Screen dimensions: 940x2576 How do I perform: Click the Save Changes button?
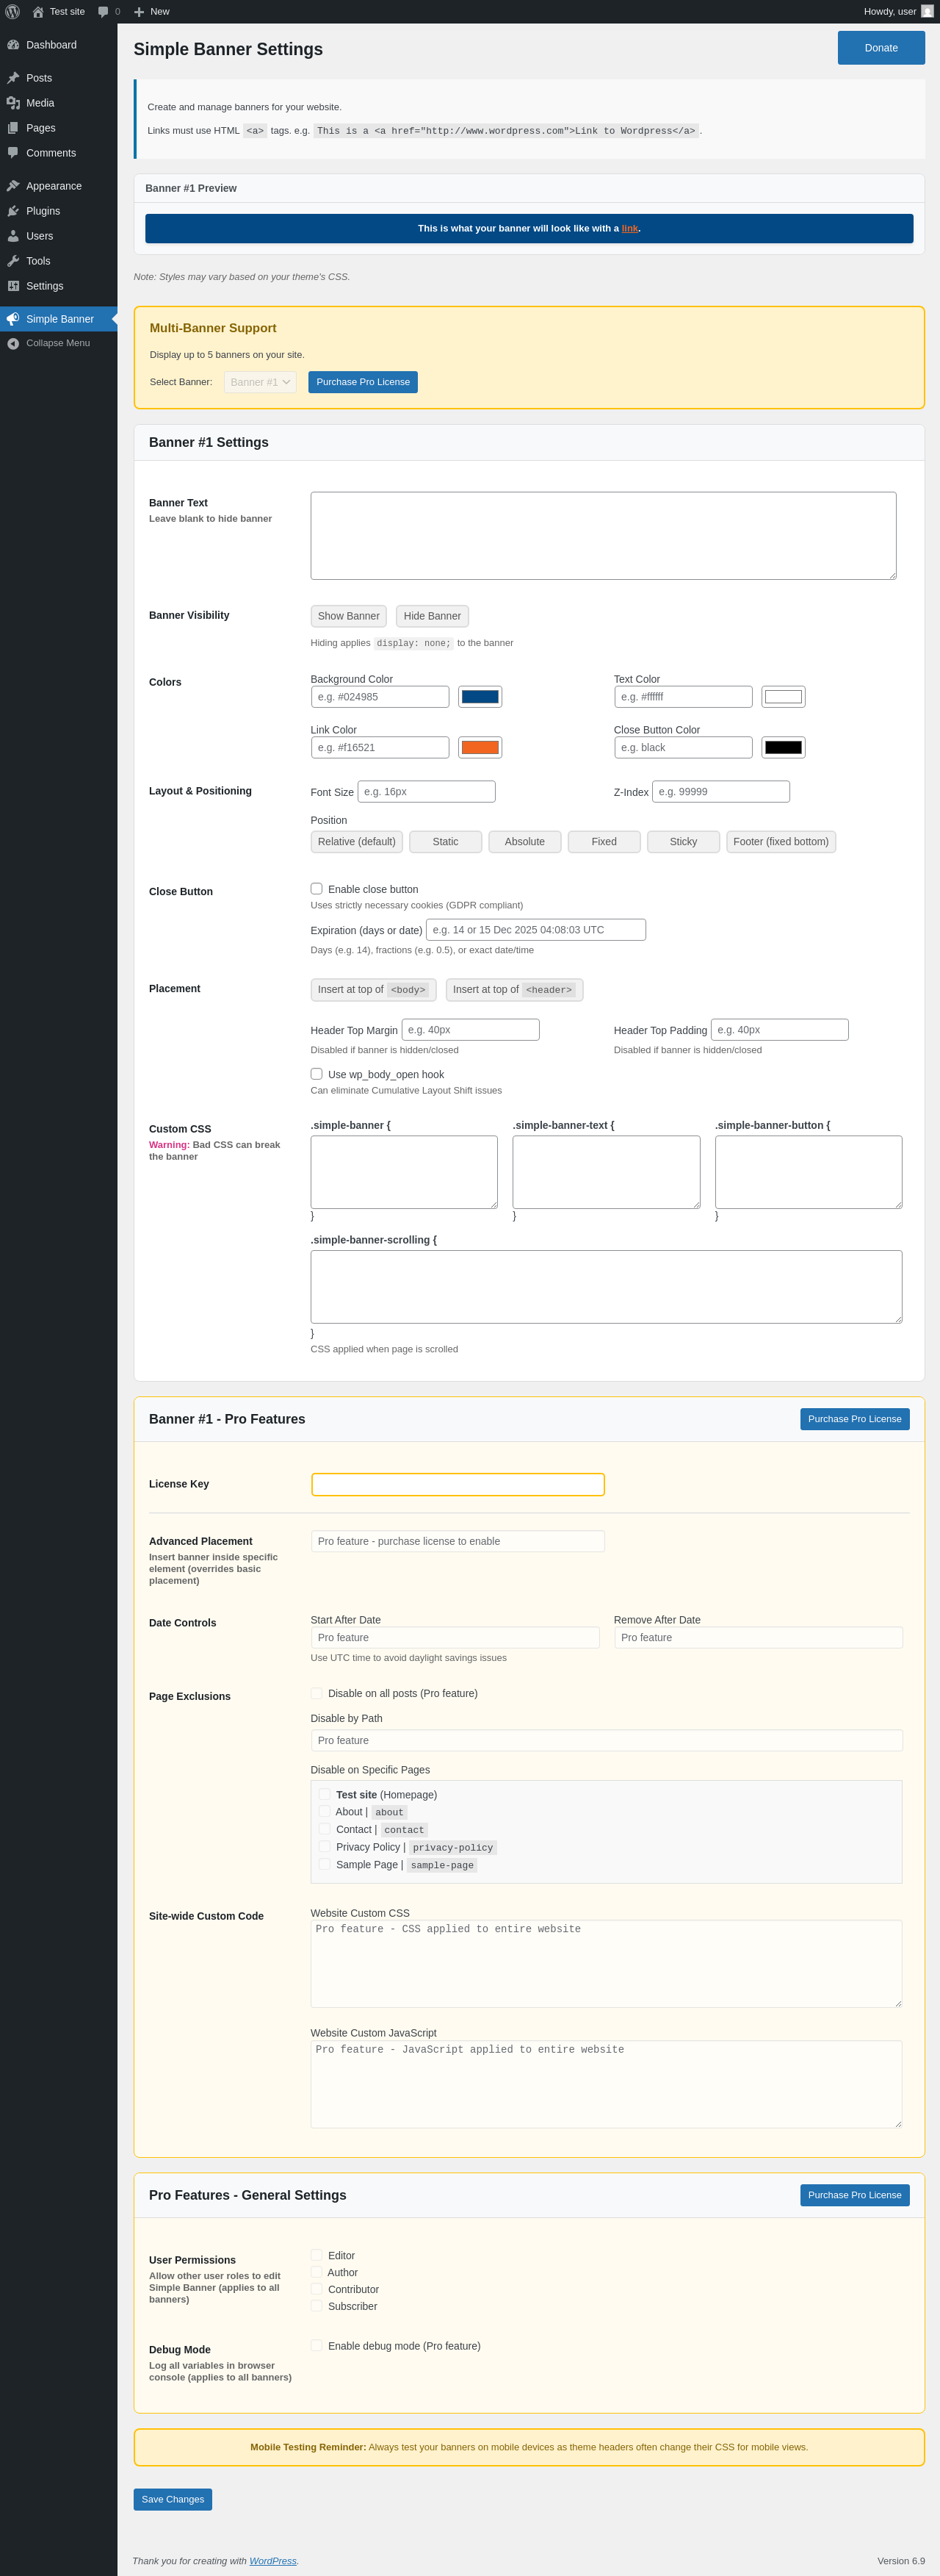(x=173, y=2499)
